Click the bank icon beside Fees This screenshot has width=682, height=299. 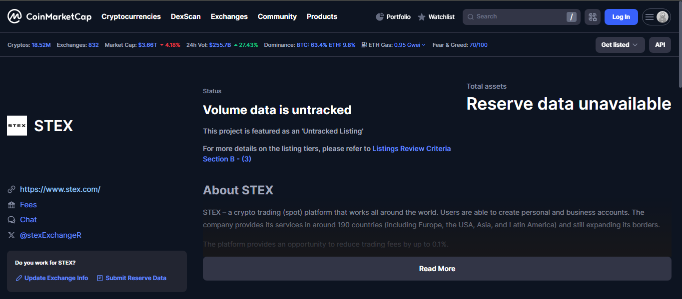click(x=11, y=205)
